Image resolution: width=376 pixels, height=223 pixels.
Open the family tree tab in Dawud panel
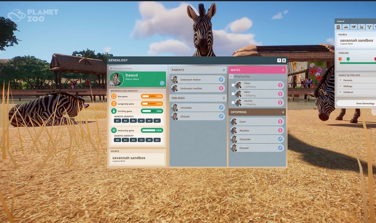pyautogui.click(x=369, y=27)
